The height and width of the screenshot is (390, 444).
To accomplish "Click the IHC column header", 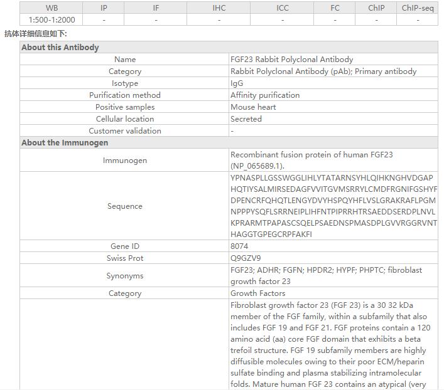I will 219,8.
